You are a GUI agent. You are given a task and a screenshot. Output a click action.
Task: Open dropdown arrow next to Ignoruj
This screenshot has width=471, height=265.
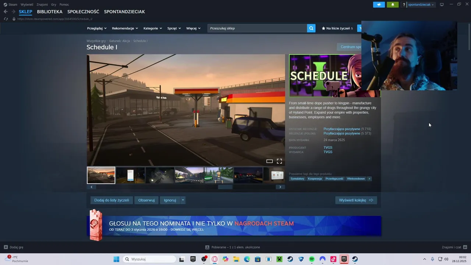[183, 200]
